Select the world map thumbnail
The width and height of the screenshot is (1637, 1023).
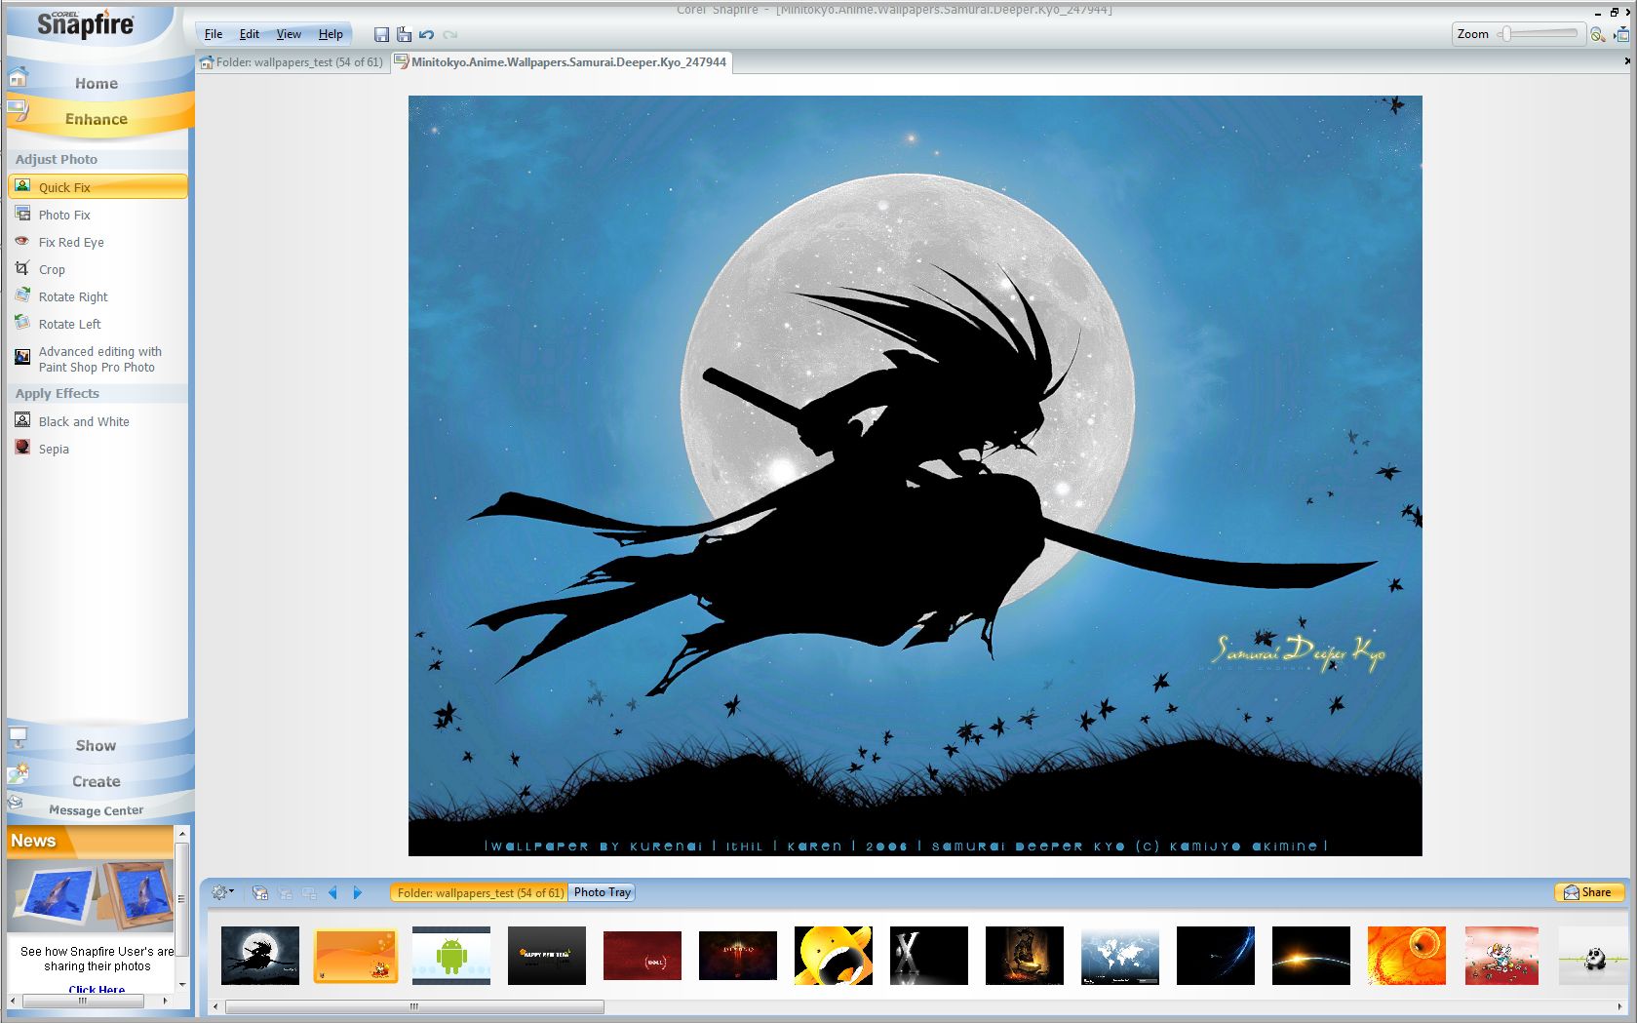[x=1120, y=955]
